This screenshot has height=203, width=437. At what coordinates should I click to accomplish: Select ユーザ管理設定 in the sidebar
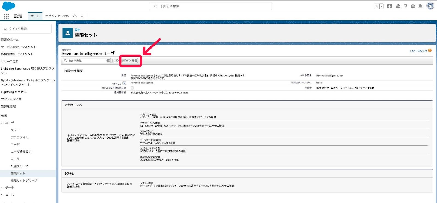coord(21,152)
